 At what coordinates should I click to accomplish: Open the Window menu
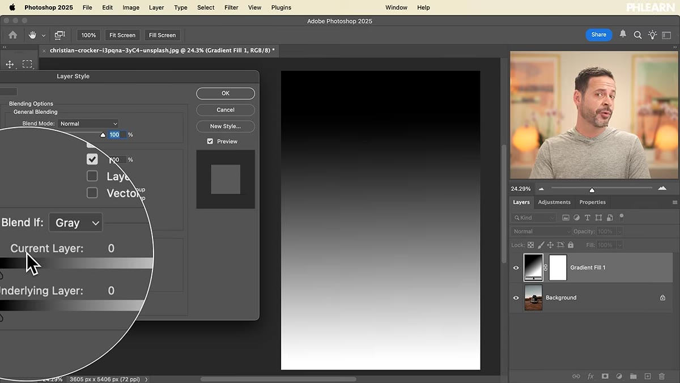click(x=396, y=7)
